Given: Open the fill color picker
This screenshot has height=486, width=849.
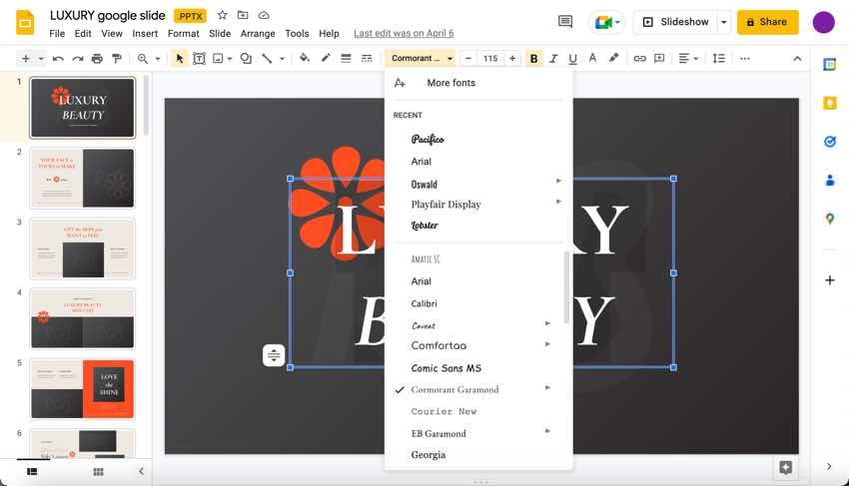Looking at the screenshot, I should [304, 59].
